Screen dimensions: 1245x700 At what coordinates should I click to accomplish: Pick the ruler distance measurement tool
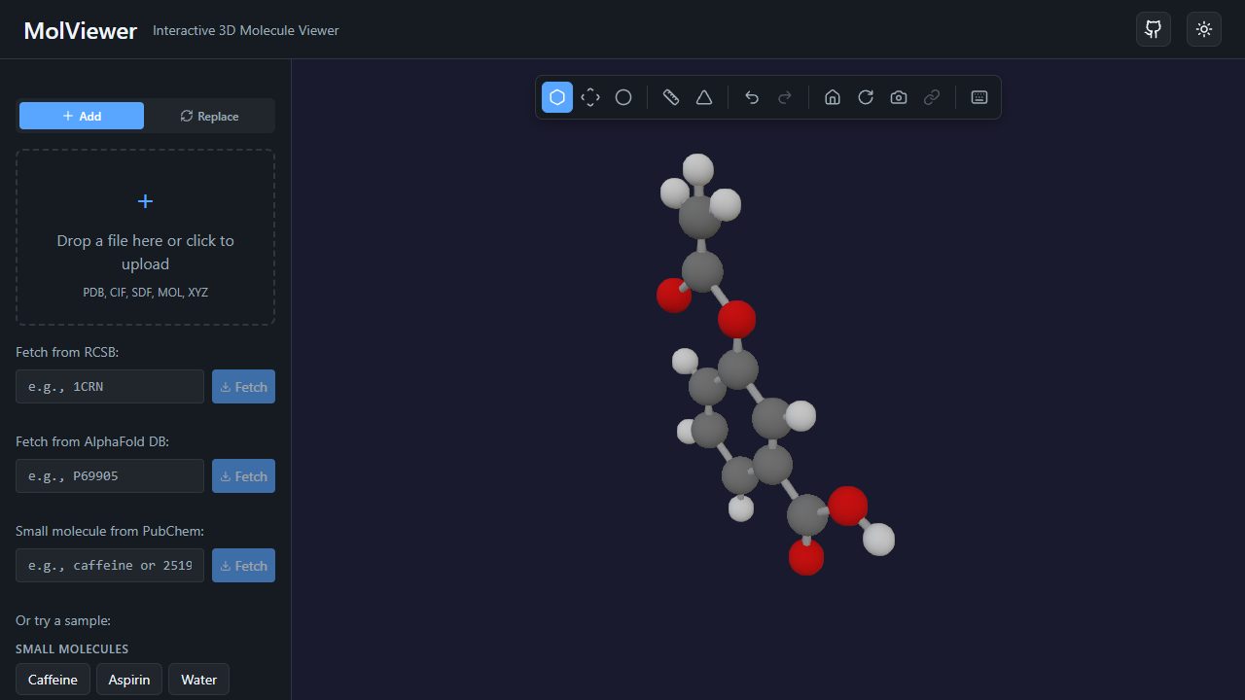point(671,97)
